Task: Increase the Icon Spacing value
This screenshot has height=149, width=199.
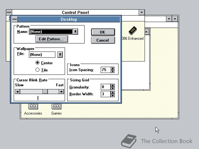Action: [113, 68]
